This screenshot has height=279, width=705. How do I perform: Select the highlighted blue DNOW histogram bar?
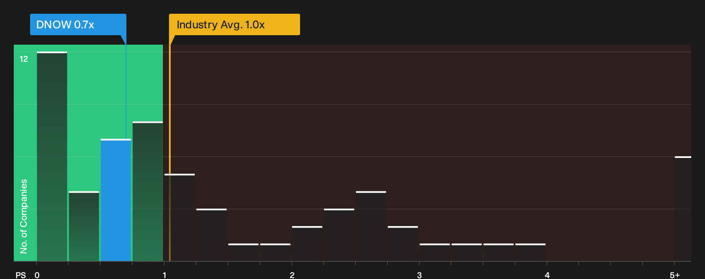(x=116, y=200)
